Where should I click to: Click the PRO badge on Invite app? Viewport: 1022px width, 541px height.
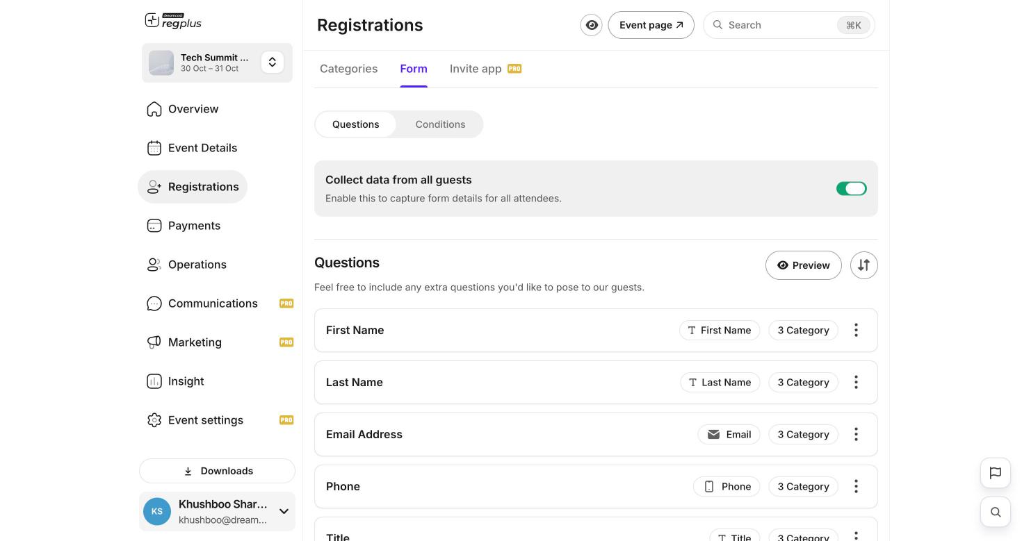(x=514, y=69)
